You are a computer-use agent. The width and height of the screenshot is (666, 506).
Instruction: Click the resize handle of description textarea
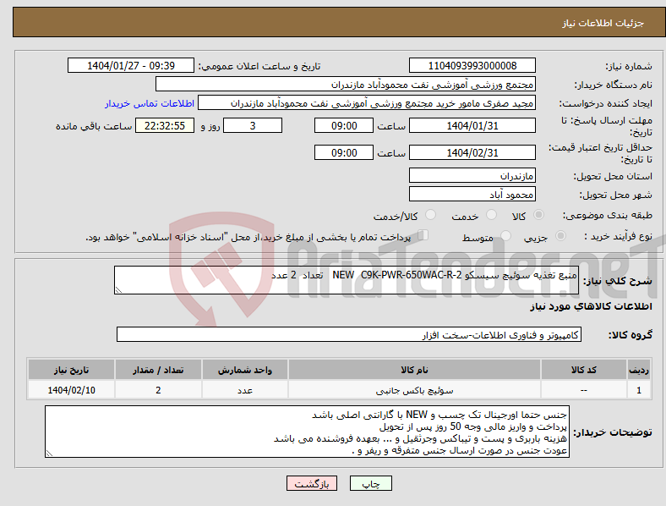pos(118,290)
